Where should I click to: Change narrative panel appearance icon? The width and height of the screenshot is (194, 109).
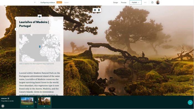pyautogui.click(x=40, y=17)
